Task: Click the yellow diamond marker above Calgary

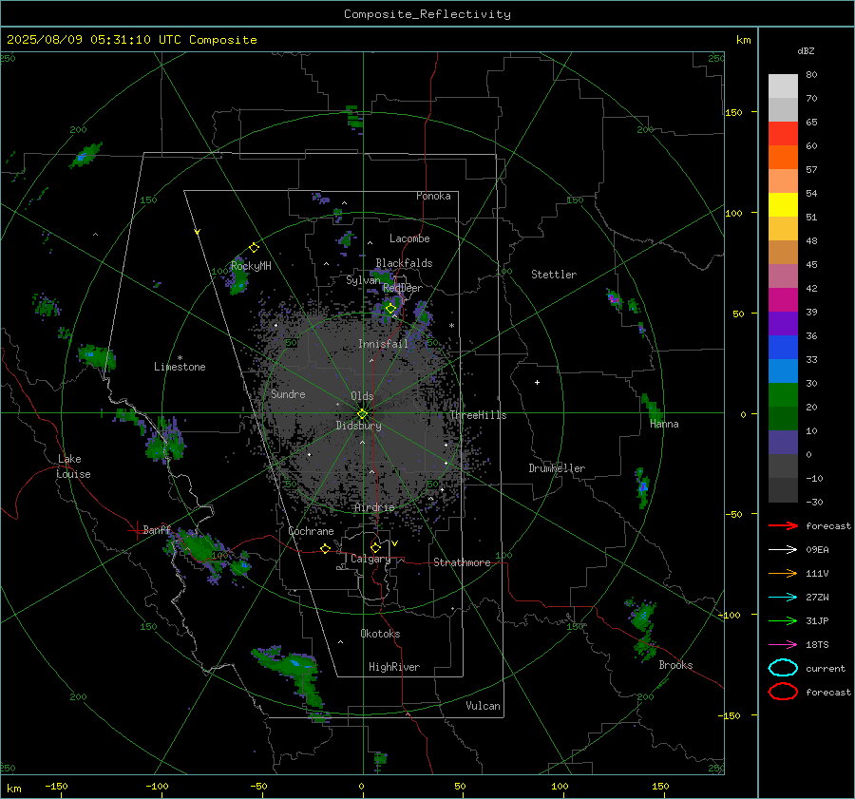Action: point(375,547)
